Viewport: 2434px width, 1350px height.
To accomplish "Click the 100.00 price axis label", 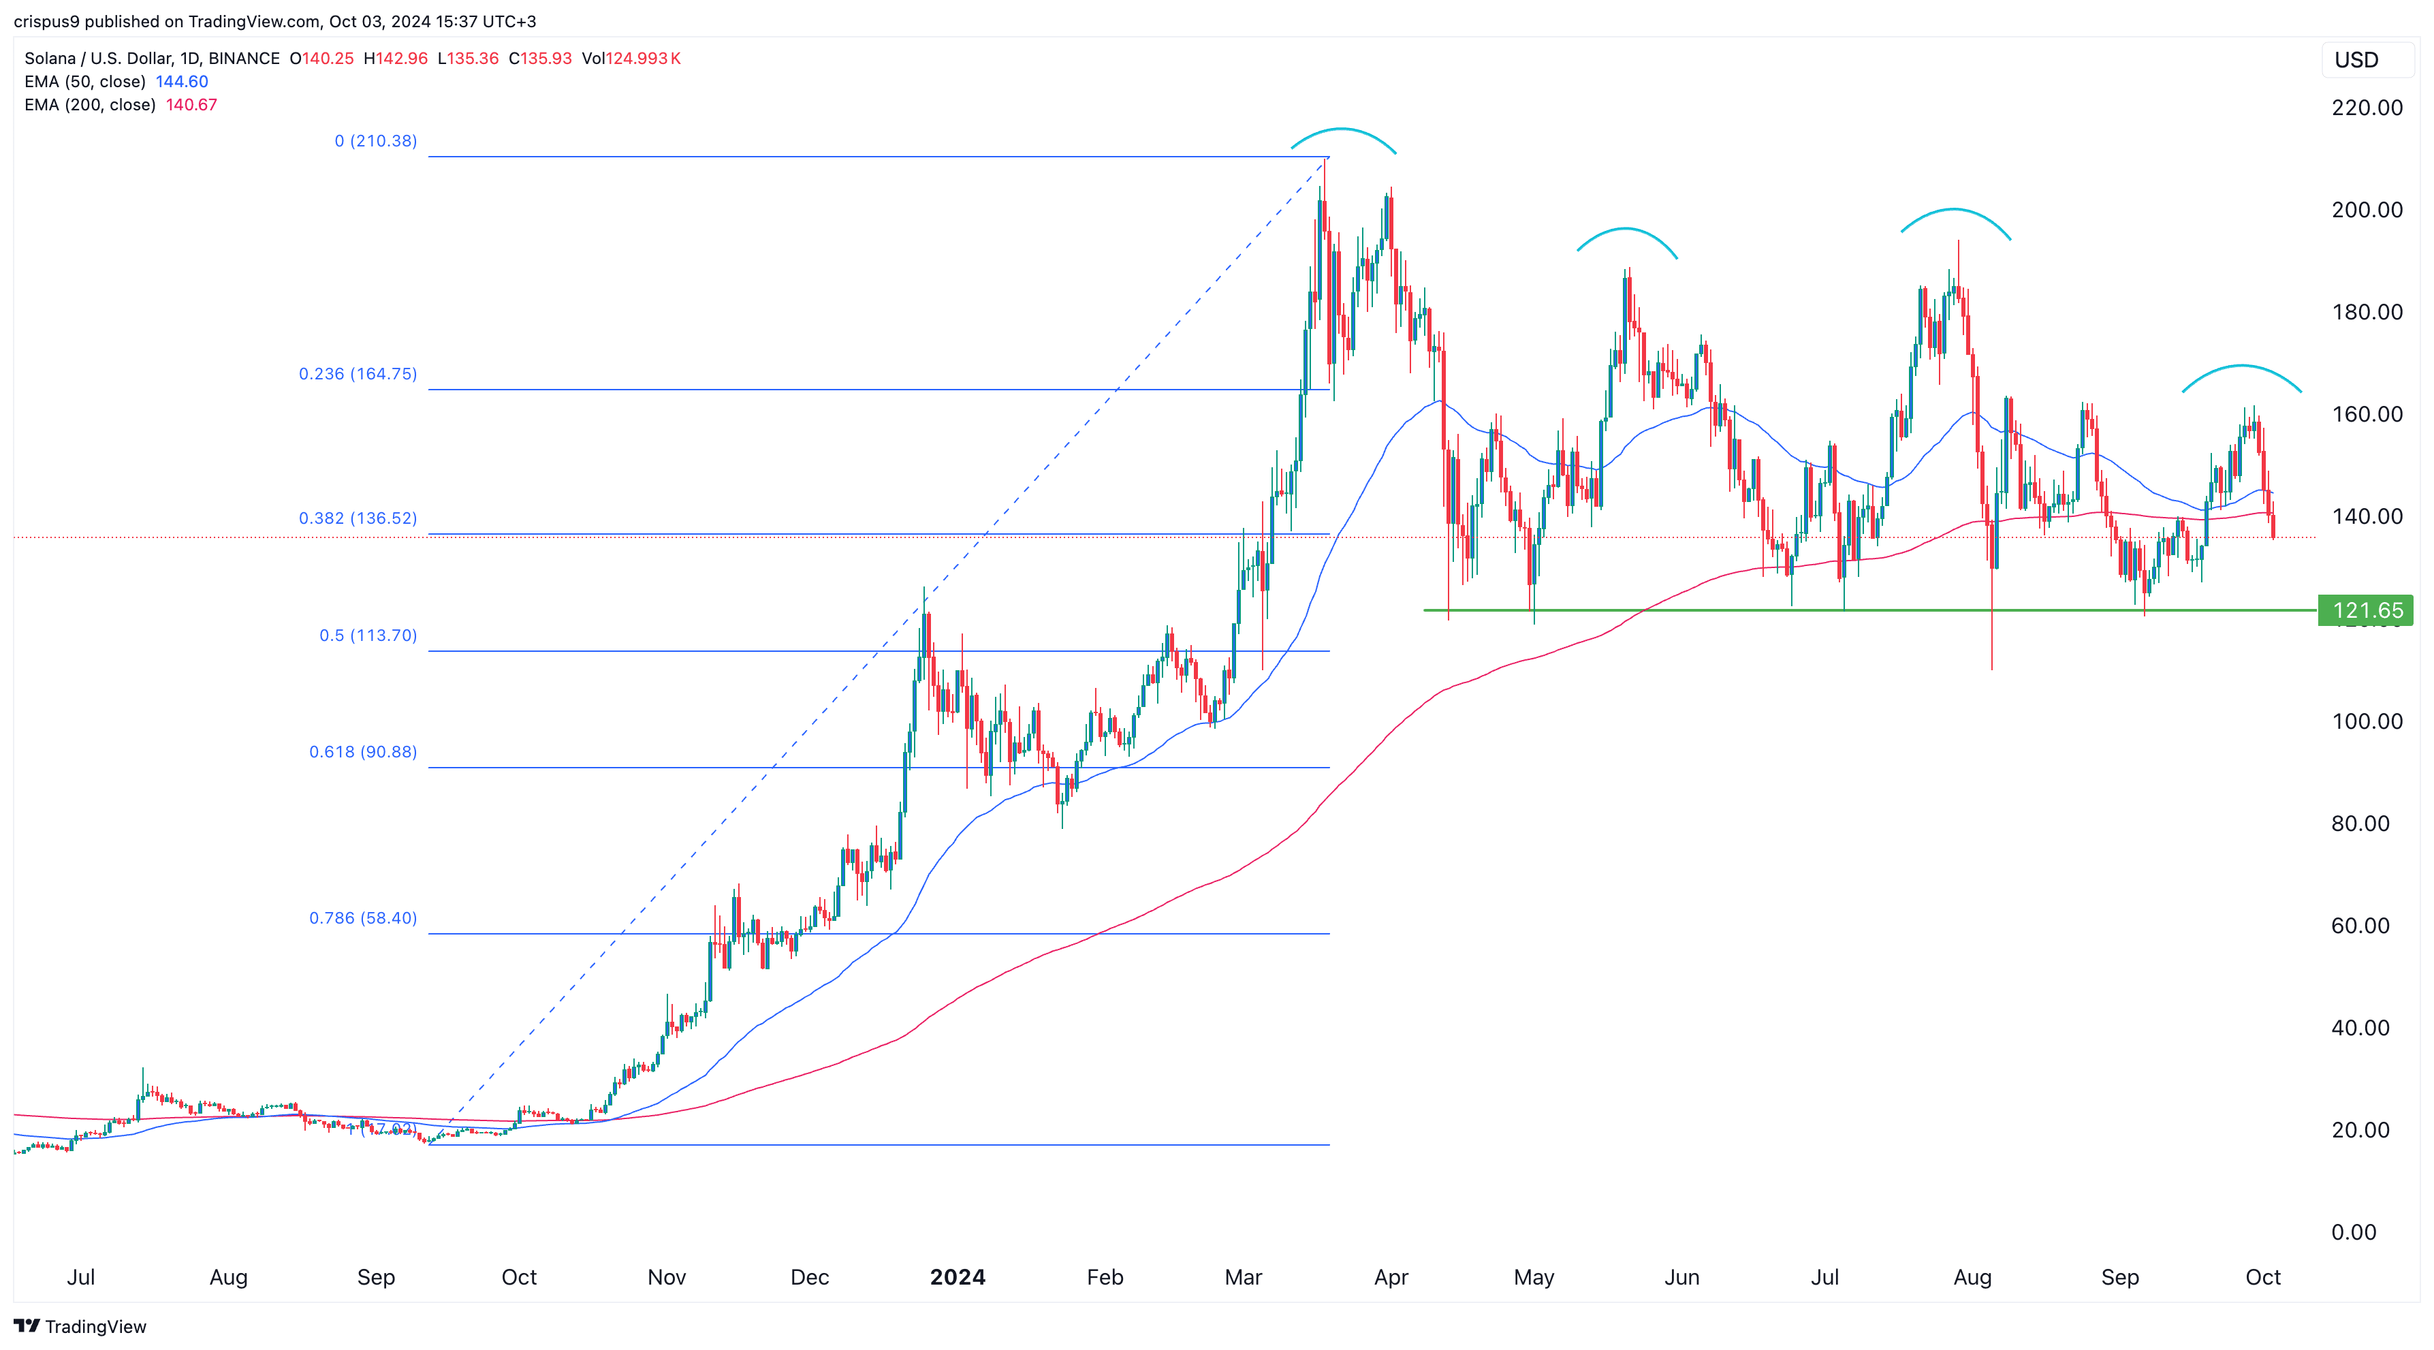I will click(x=2367, y=722).
